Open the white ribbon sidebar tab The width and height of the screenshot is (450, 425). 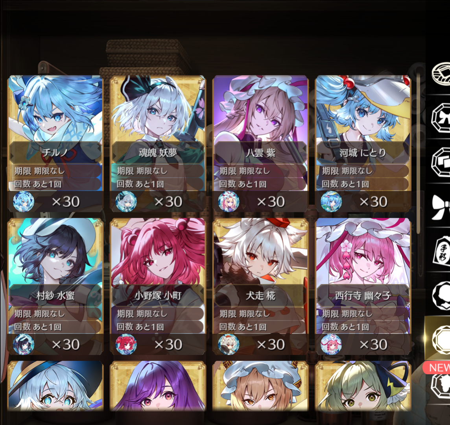[x=441, y=207]
